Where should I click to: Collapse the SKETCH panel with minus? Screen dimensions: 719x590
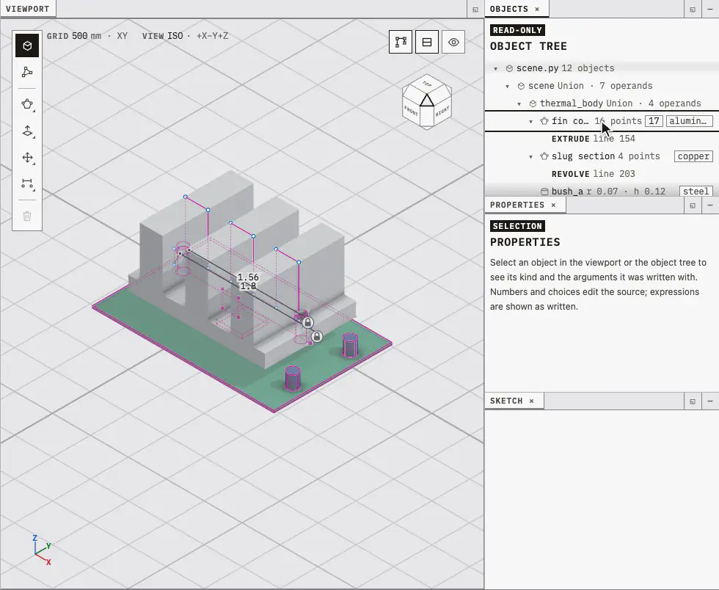(x=710, y=401)
